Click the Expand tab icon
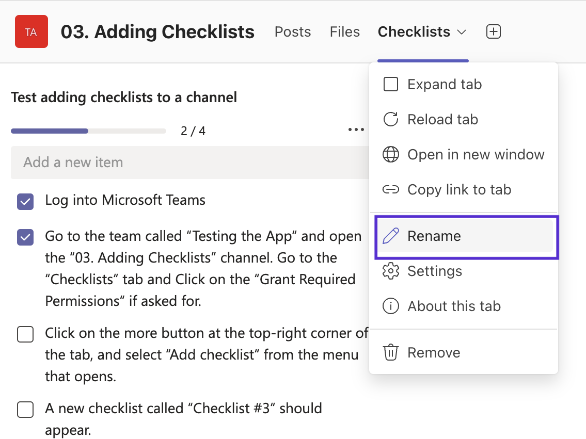Viewport: 586px width, 439px height. [x=391, y=84]
